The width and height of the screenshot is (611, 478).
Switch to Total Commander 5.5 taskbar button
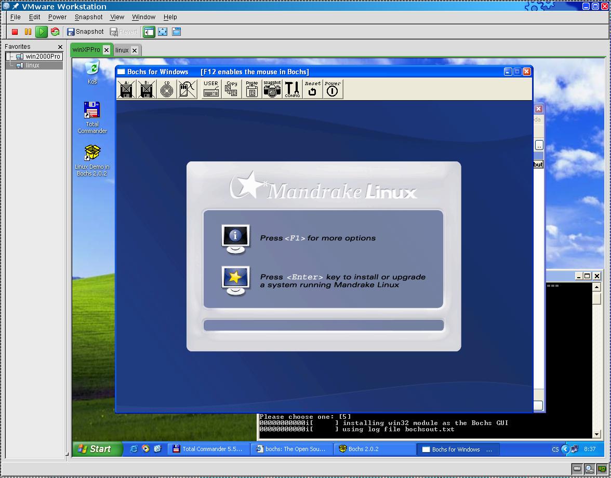coord(208,449)
